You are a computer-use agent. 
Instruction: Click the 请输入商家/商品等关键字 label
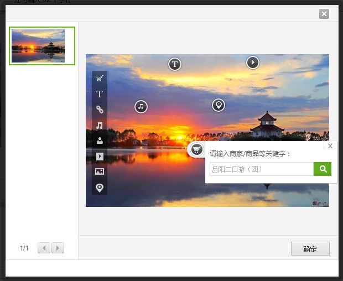point(250,154)
